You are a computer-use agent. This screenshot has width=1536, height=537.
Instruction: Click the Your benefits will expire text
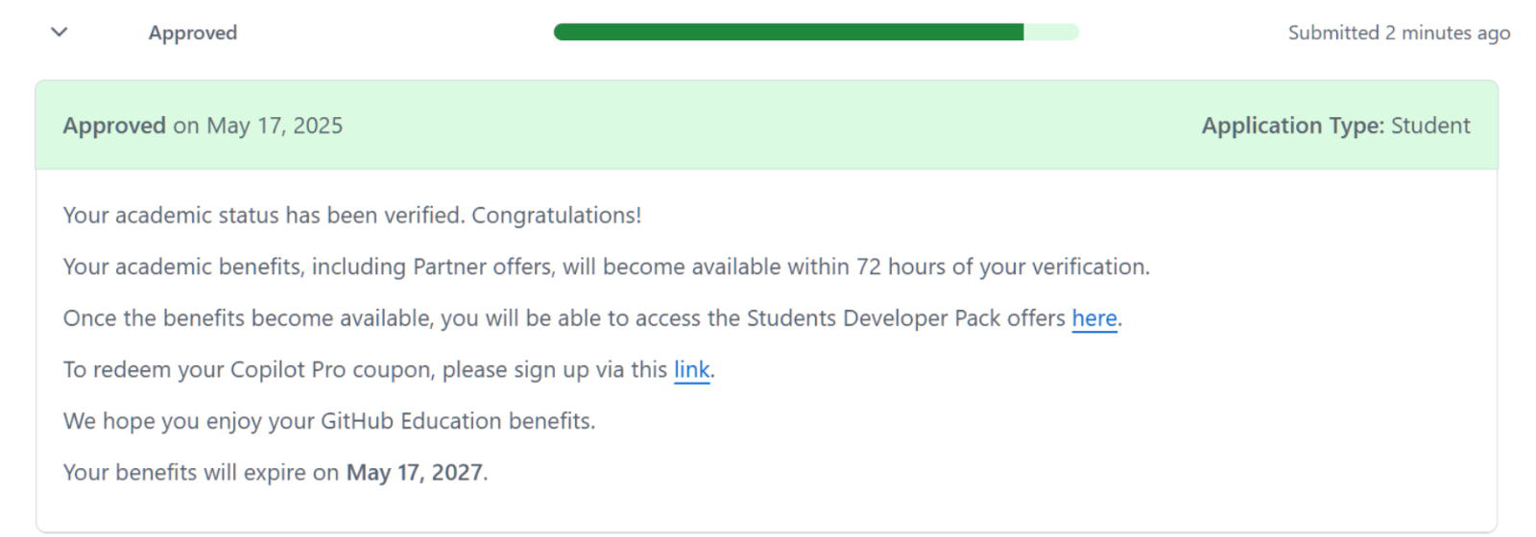201,473
